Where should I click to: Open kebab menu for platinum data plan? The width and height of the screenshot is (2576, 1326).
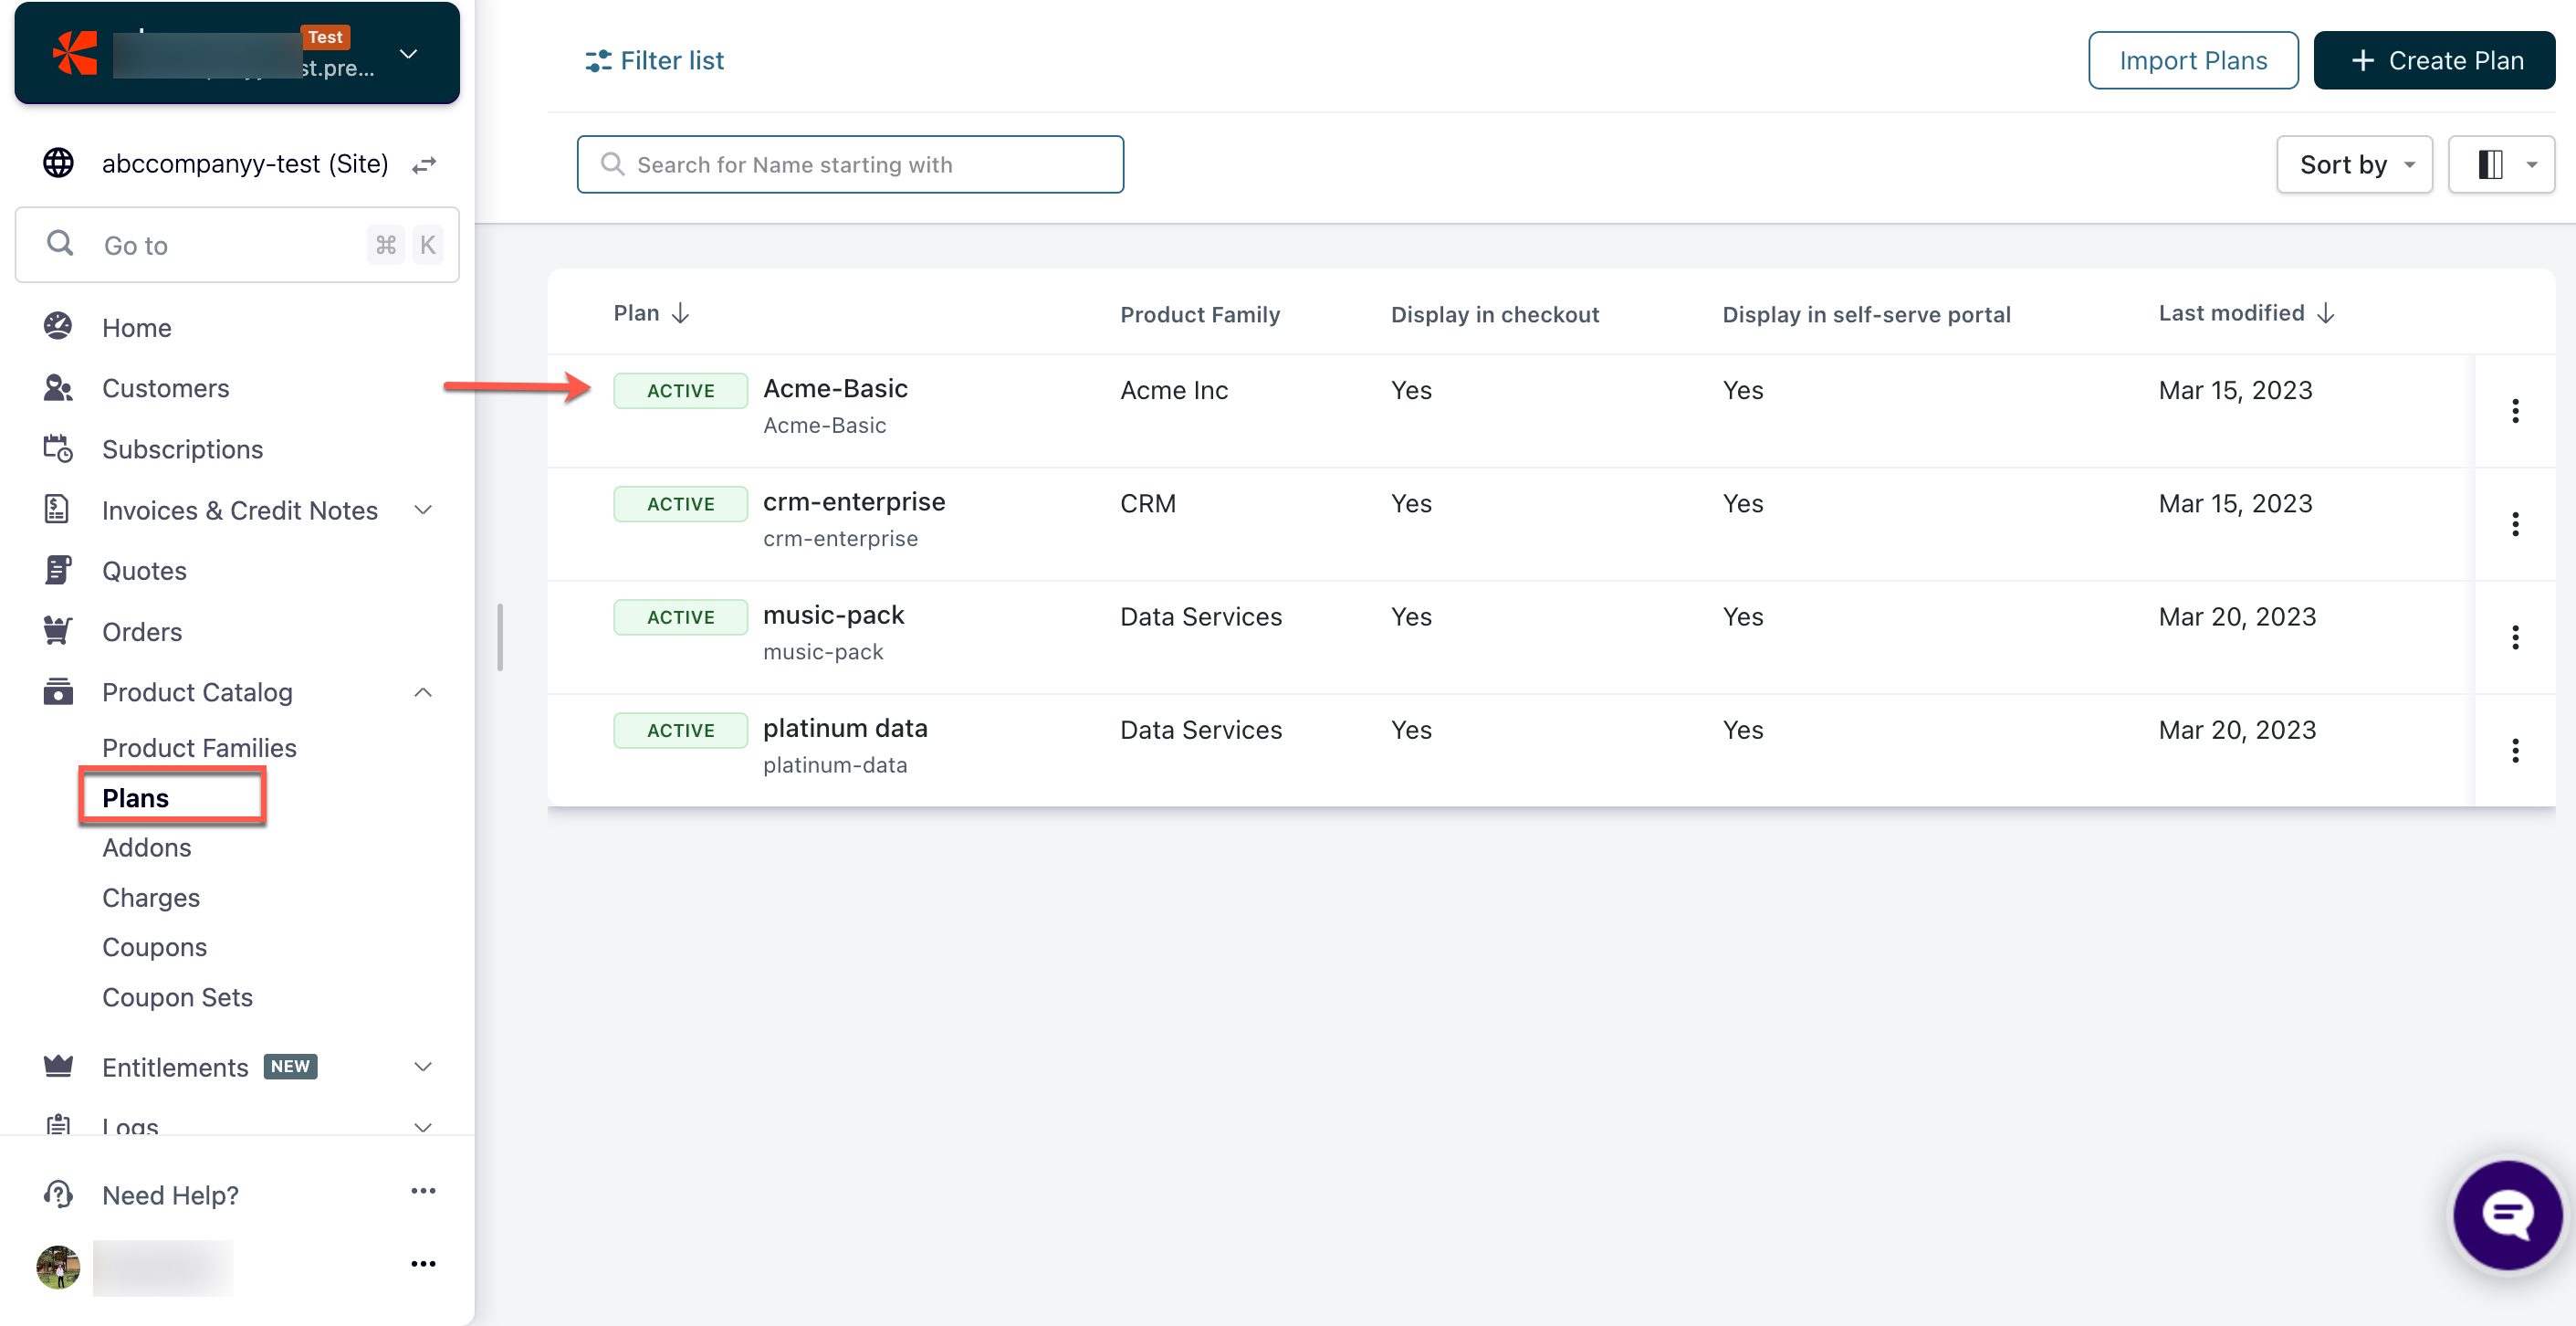pos(2514,751)
